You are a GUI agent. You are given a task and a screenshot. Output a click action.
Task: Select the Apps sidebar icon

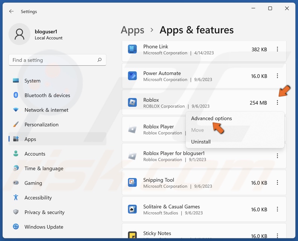pos(16,139)
